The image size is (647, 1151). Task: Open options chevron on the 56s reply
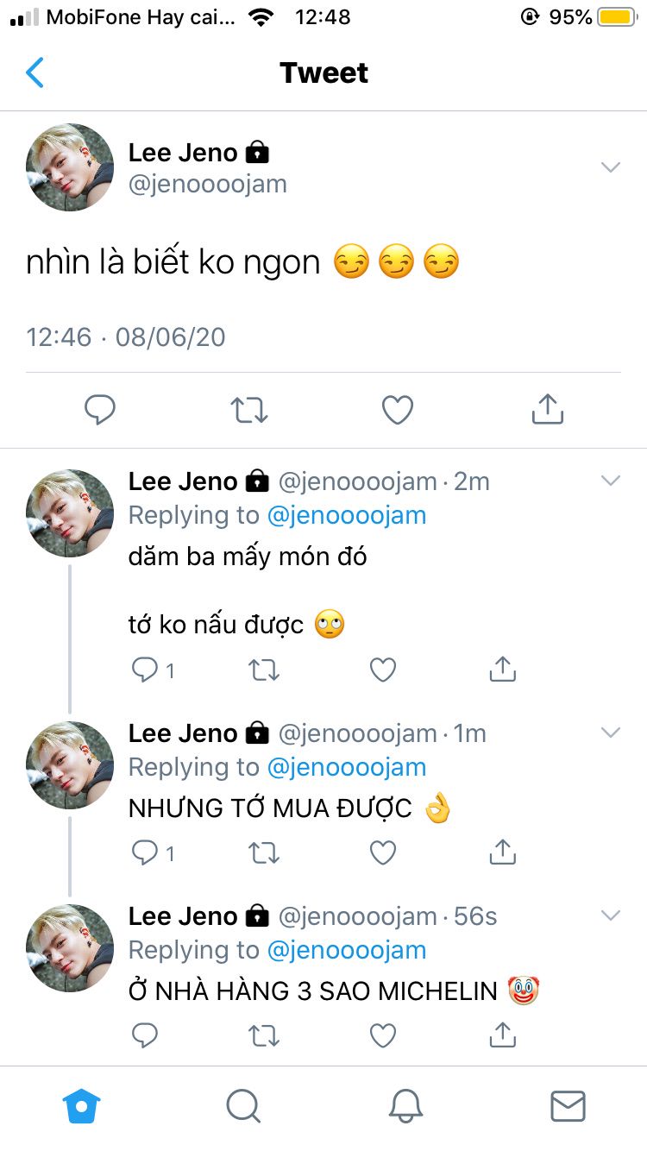click(611, 915)
